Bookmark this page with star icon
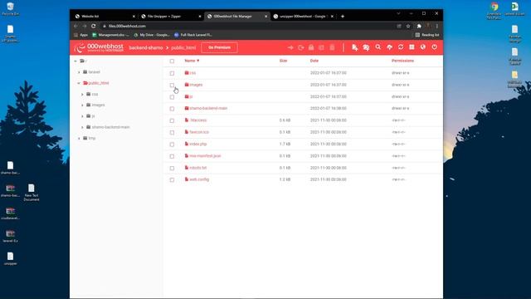The image size is (531, 299). pyautogui.click(x=408, y=26)
